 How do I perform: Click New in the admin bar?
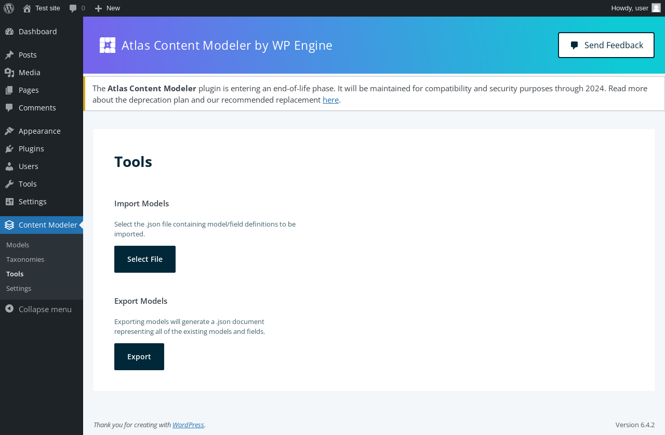click(113, 8)
